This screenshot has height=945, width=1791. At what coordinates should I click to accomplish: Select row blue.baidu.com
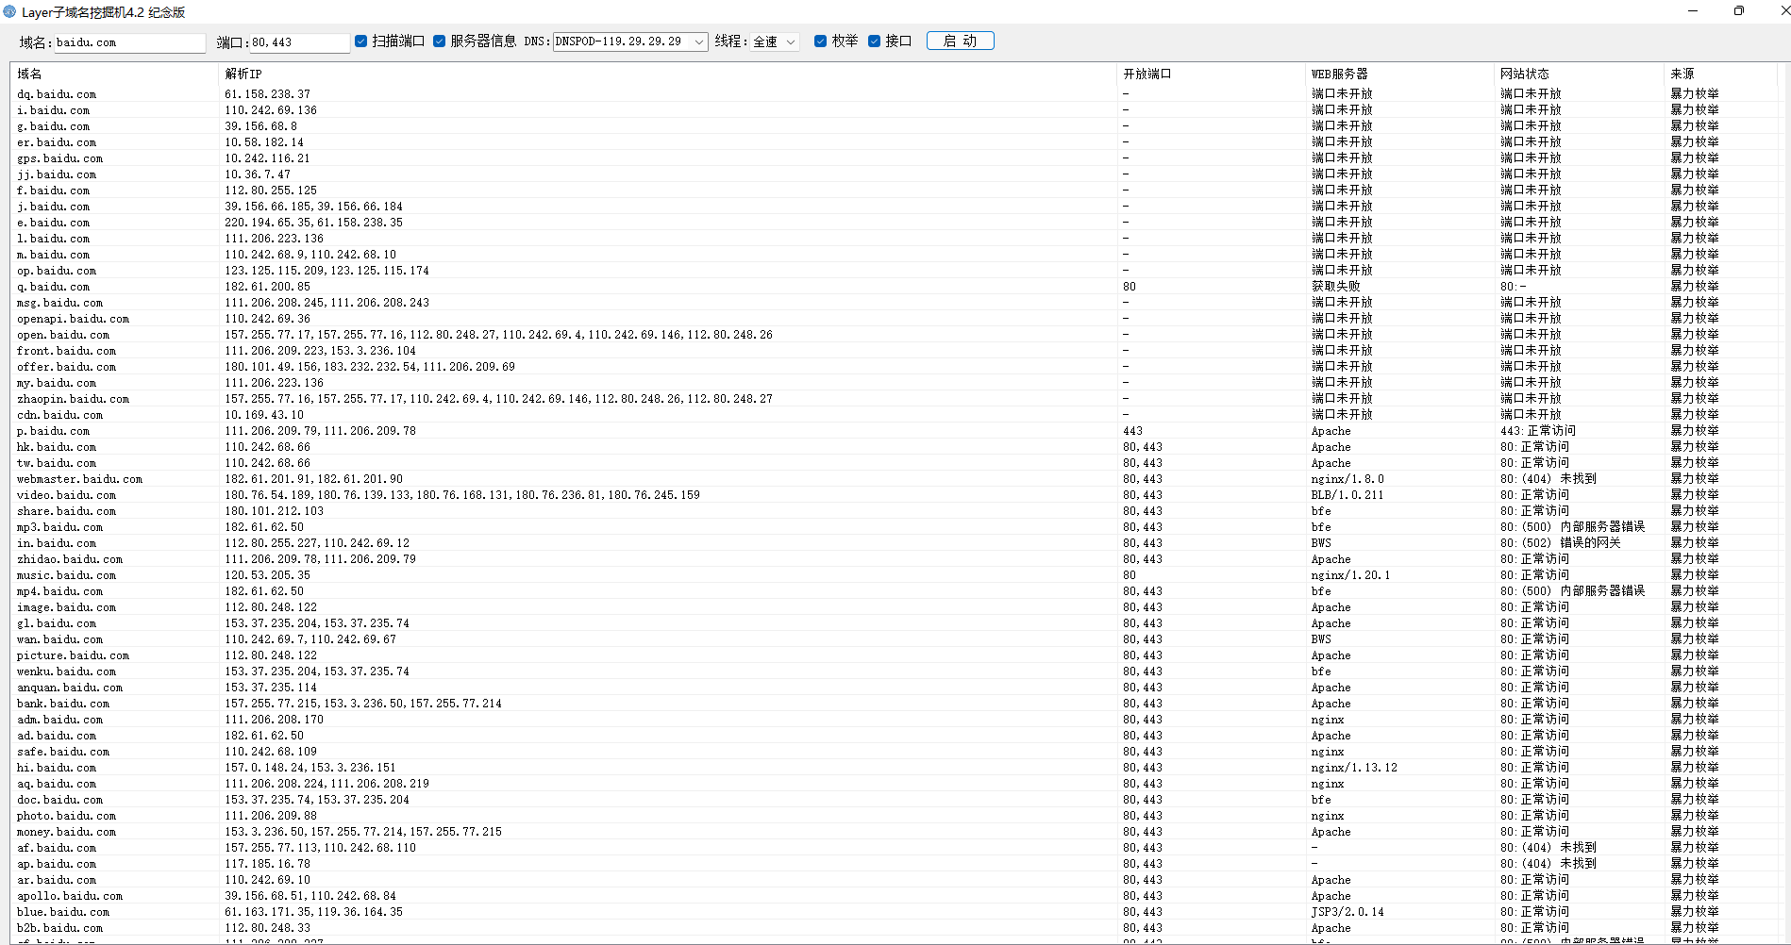tap(895, 912)
